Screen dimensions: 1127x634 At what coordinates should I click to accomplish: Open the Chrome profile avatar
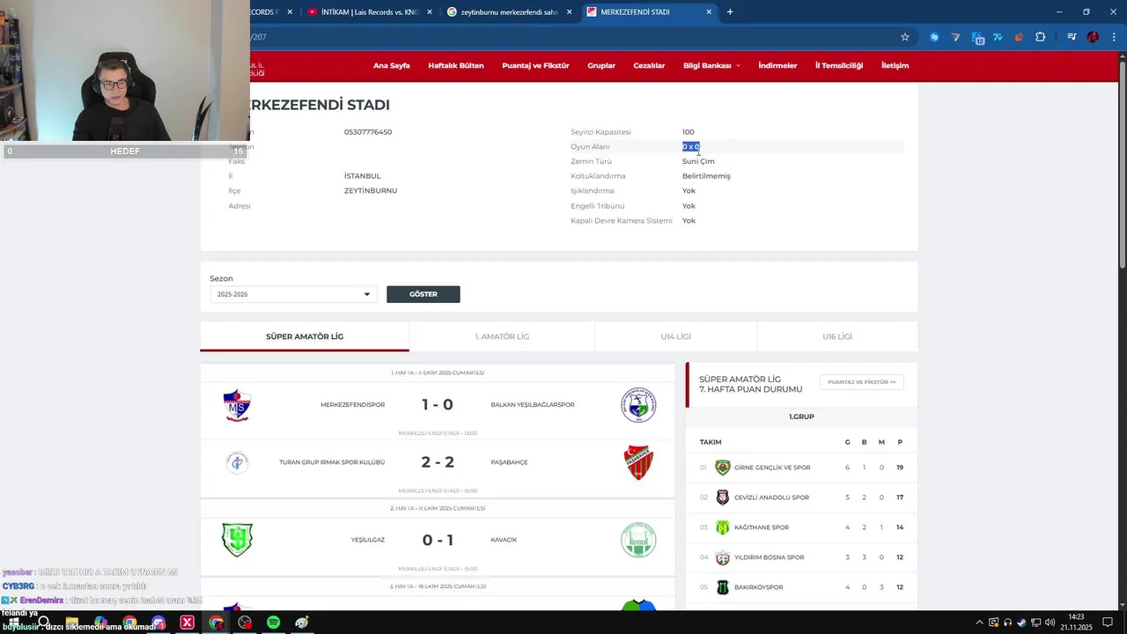click(x=1093, y=37)
